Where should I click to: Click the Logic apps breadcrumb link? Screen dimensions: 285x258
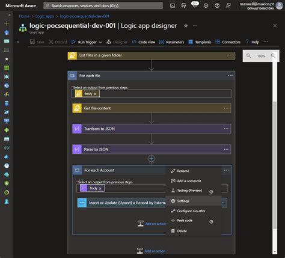(44, 16)
